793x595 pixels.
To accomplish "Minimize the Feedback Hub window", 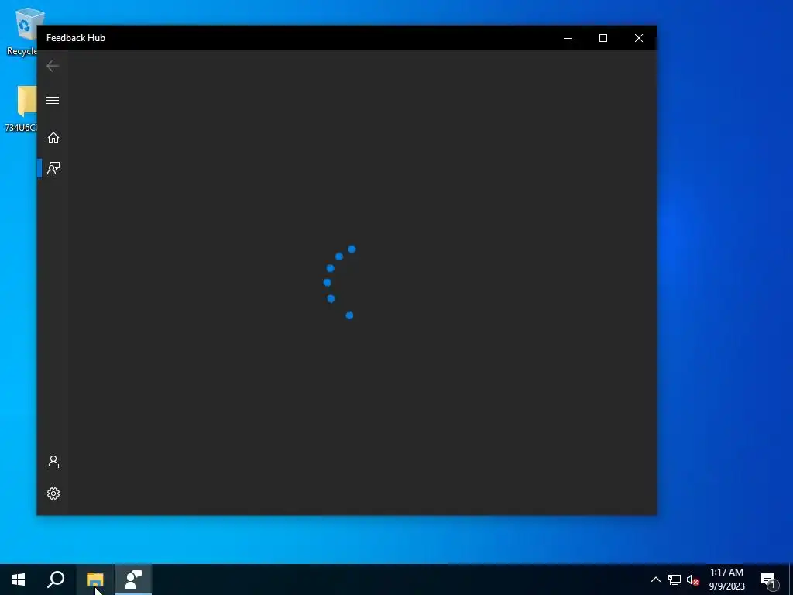I will pyautogui.click(x=568, y=38).
